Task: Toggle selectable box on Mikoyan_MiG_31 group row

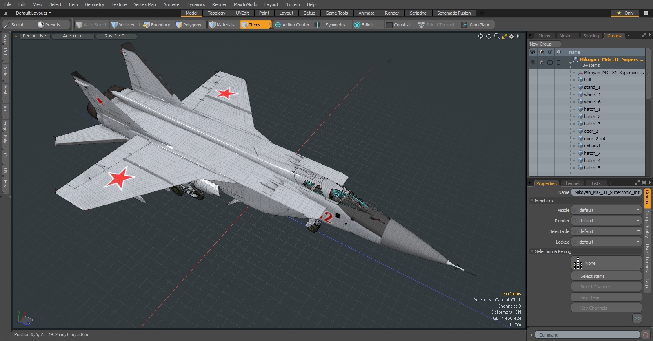Action: tap(550, 62)
